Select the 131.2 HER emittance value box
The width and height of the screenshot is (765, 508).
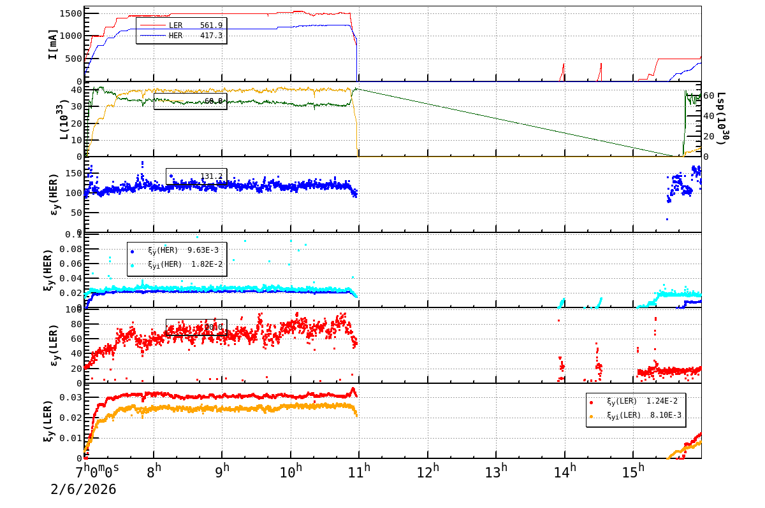pos(196,176)
